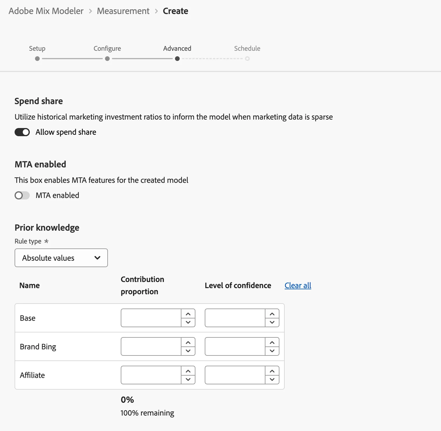Focus the Base contribution proportion field

click(x=151, y=318)
